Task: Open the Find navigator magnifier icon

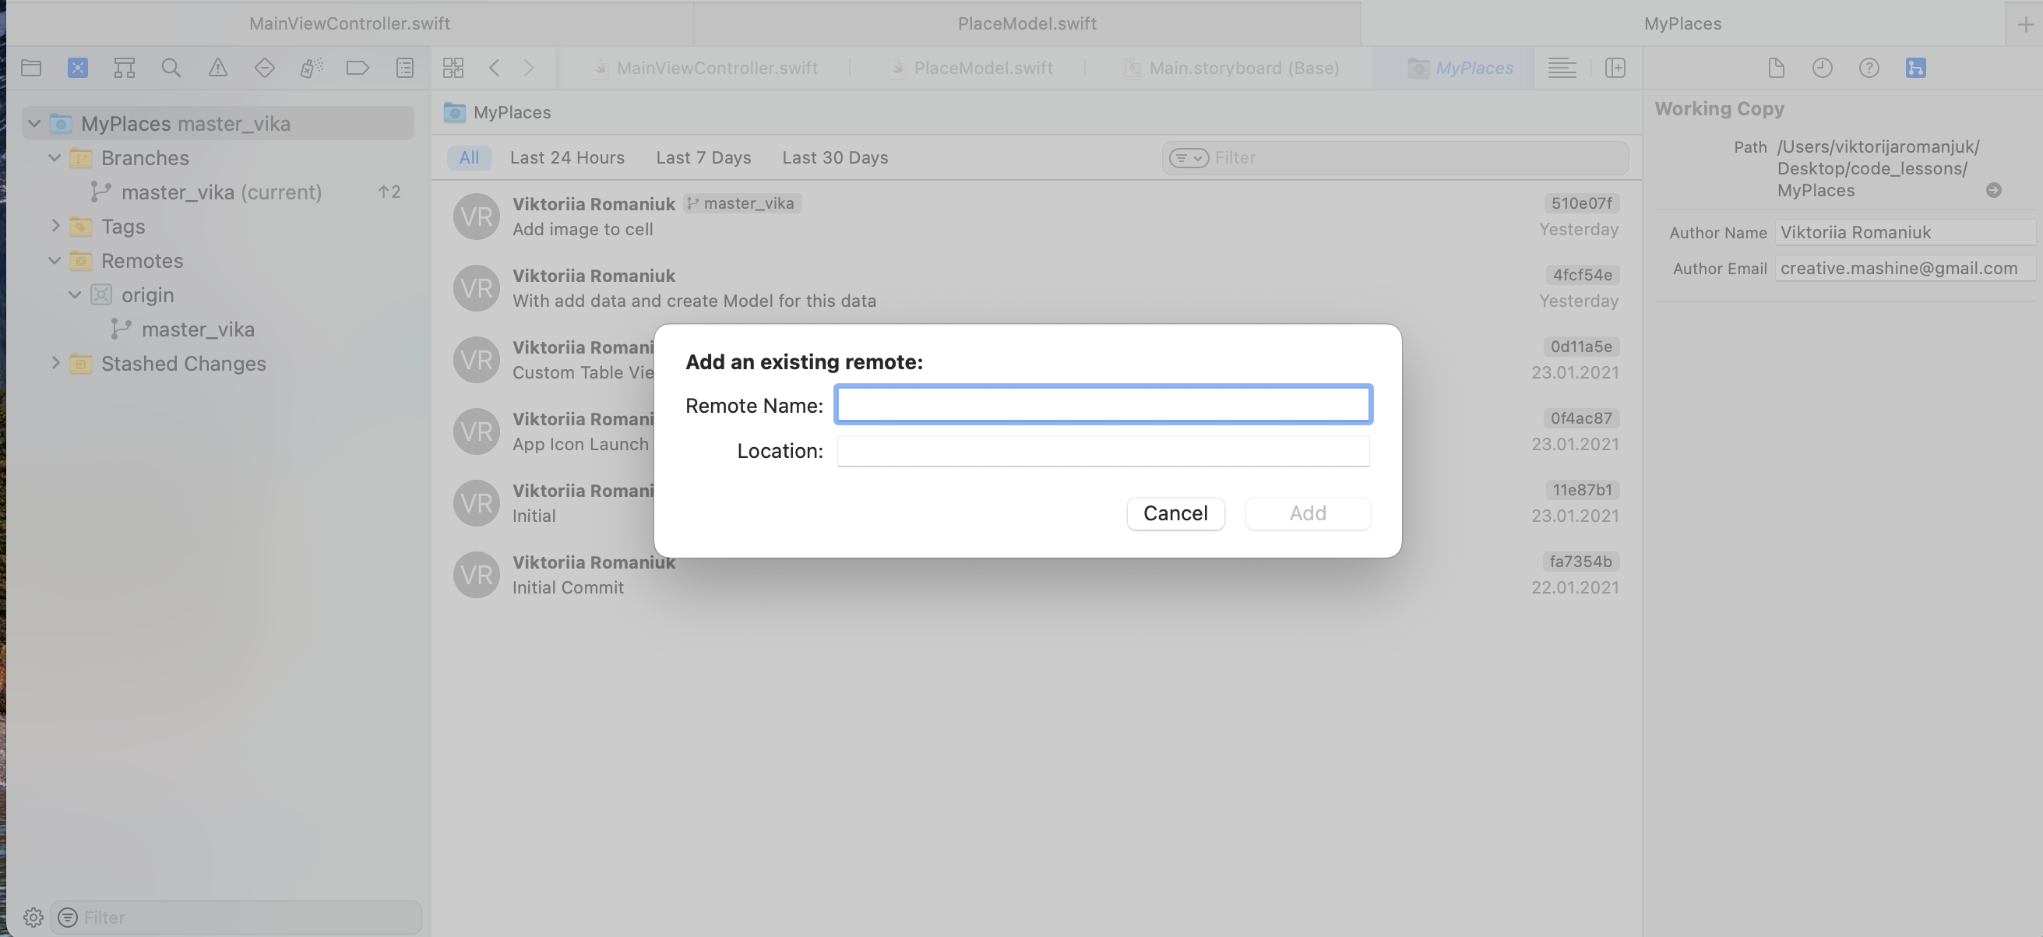Action: point(171,68)
